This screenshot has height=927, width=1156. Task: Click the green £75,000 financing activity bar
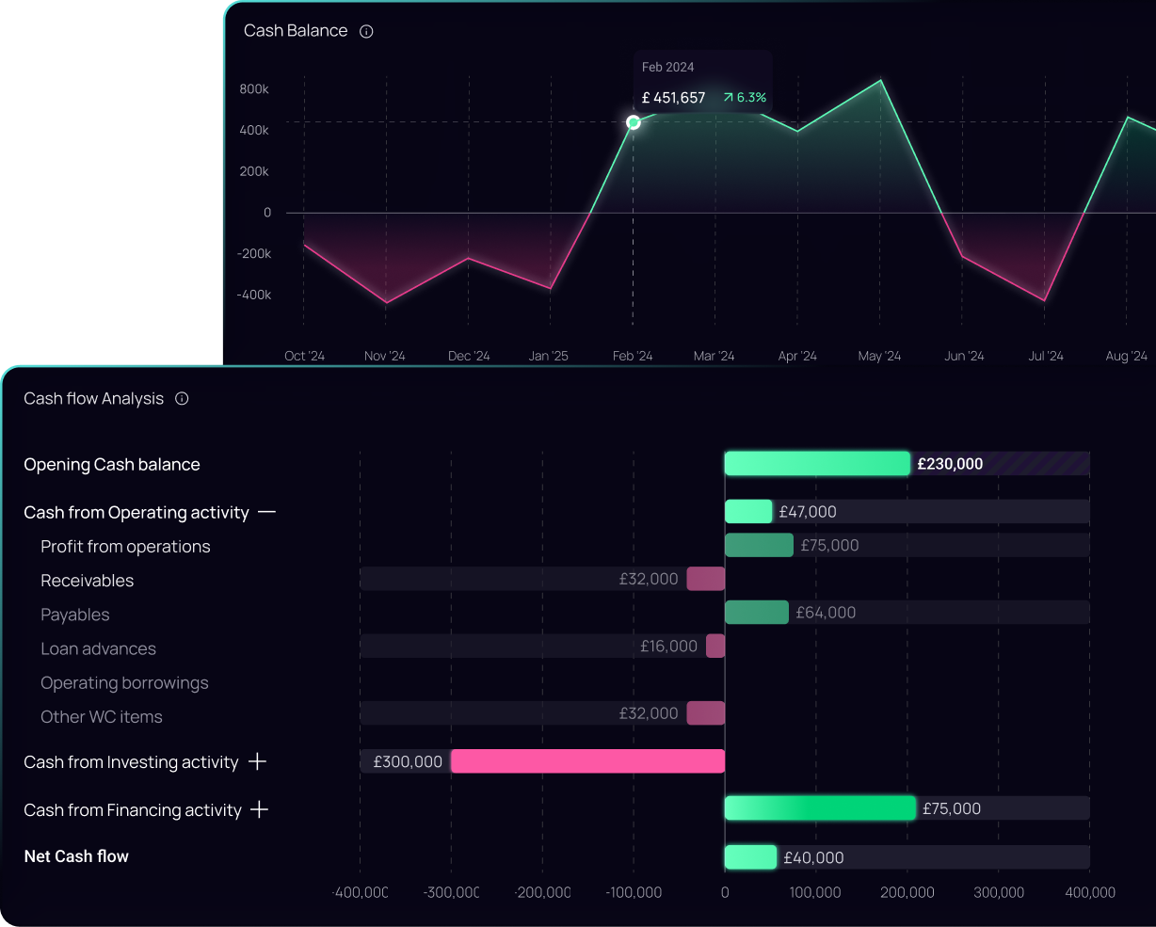pyautogui.click(x=820, y=807)
